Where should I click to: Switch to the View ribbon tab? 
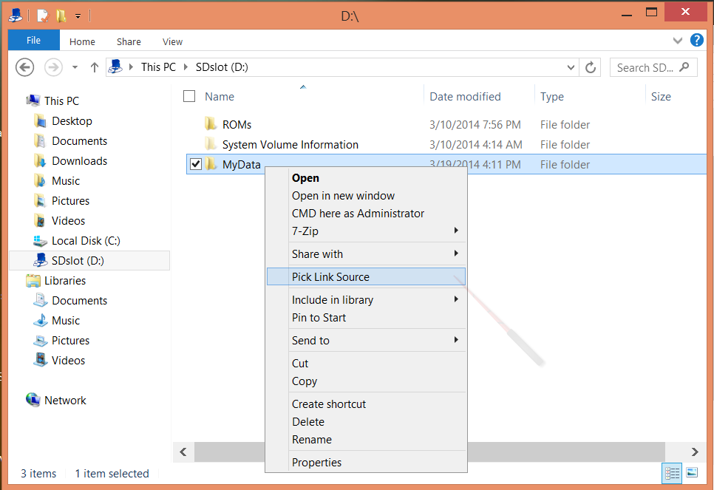pos(172,41)
